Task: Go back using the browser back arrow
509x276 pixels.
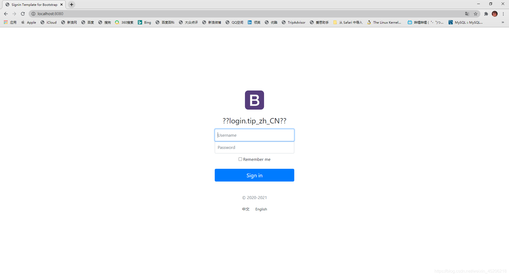Action: coord(6,14)
